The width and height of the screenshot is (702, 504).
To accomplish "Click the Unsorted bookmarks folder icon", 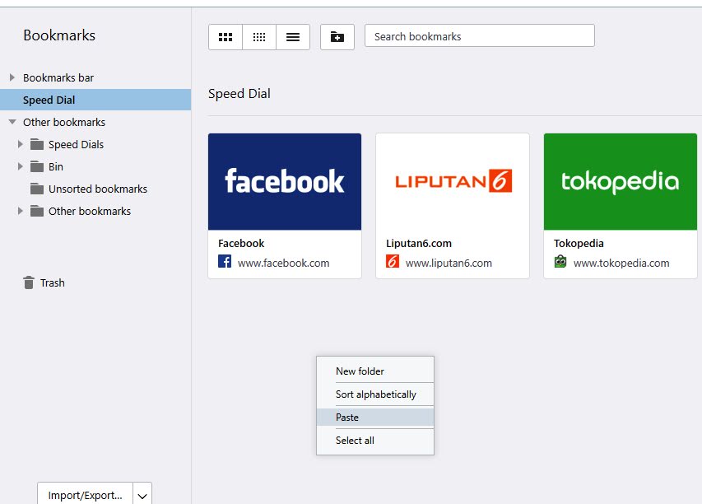I will [x=37, y=189].
